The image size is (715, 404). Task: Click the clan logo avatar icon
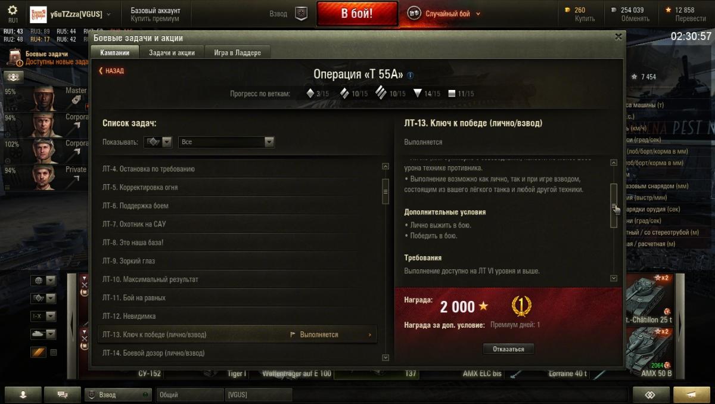[x=38, y=14]
